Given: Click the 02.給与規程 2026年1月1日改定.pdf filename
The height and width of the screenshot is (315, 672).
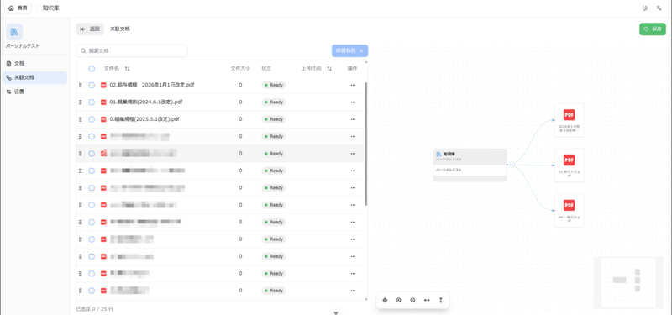Looking at the screenshot, I should pyautogui.click(x=152, y=86).
